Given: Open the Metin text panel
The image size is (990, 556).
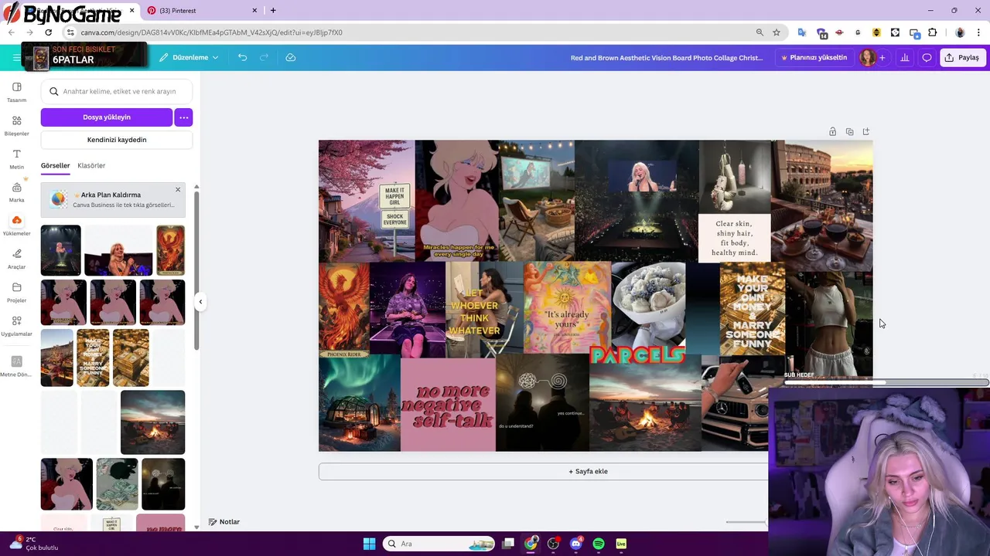Looking at the screenshot, I should click(x=16, y=159).
